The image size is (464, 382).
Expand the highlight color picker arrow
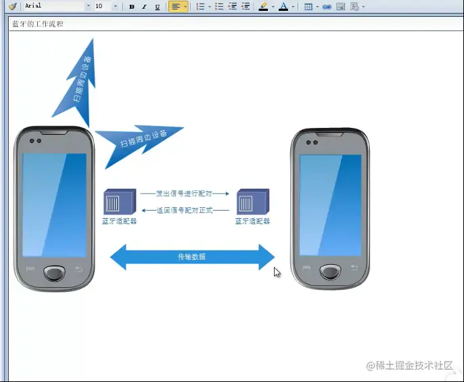(273, 7)
